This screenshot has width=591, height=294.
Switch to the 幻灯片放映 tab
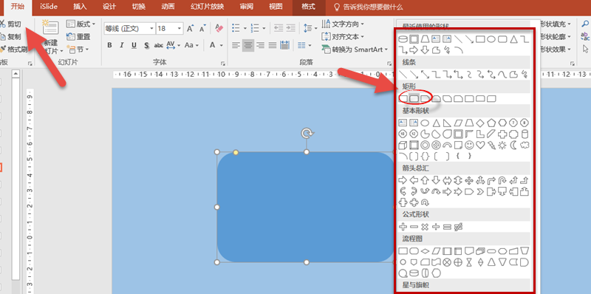pyautogui.click(x=207, y=7)
